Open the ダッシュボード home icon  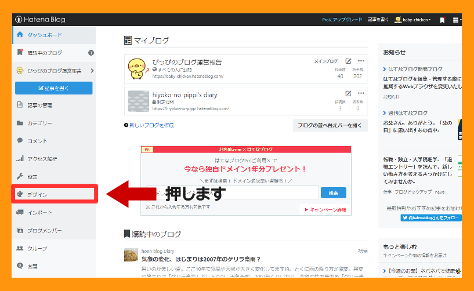click(20, 34)
